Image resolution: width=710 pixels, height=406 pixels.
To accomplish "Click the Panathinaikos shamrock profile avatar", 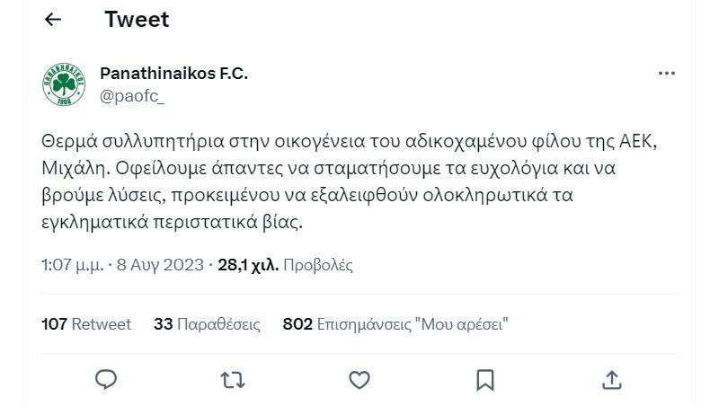I will pos(64,85).
